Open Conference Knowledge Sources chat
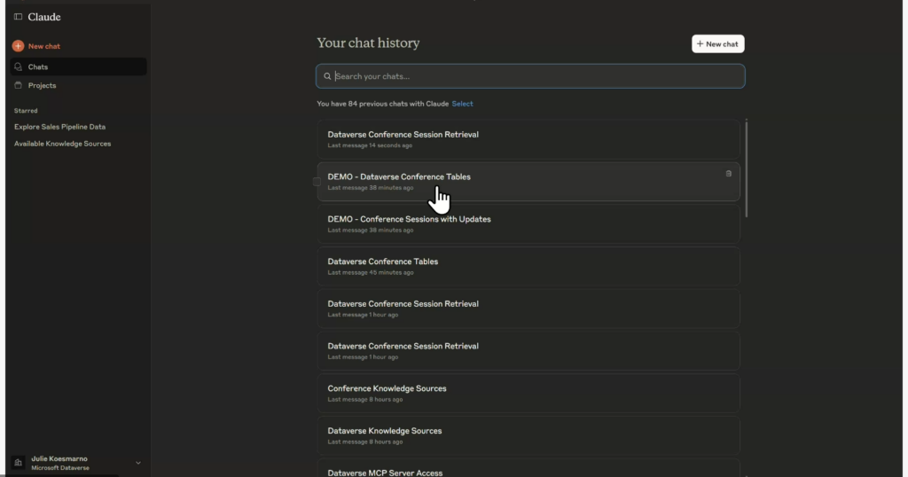Screen dimensions: 908x477 [x=528, y=393]
